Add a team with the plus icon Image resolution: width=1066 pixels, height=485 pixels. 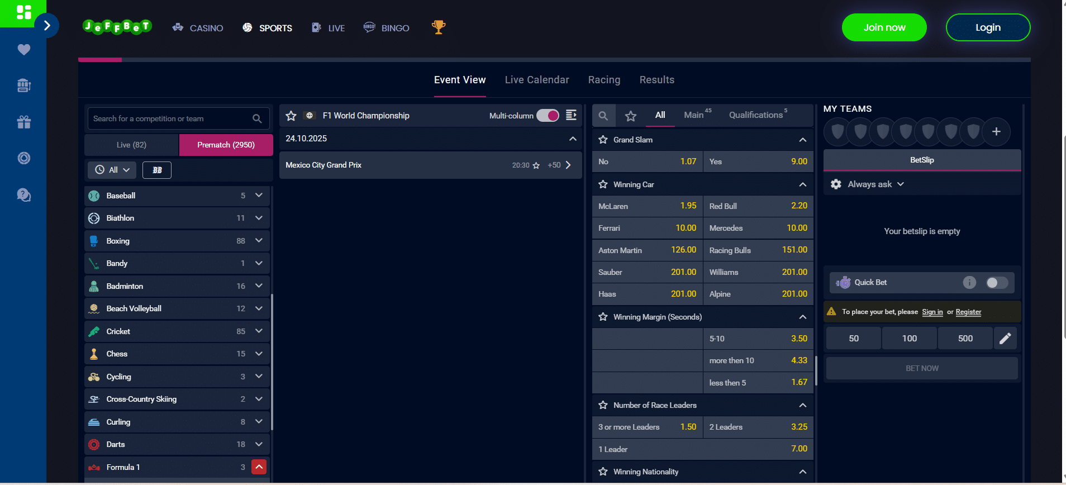(x=996, y=132)
